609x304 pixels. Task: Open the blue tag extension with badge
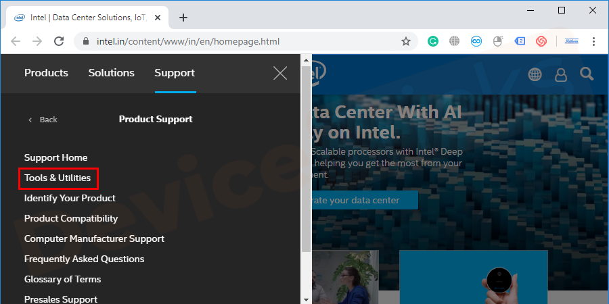tap(520, 41)
